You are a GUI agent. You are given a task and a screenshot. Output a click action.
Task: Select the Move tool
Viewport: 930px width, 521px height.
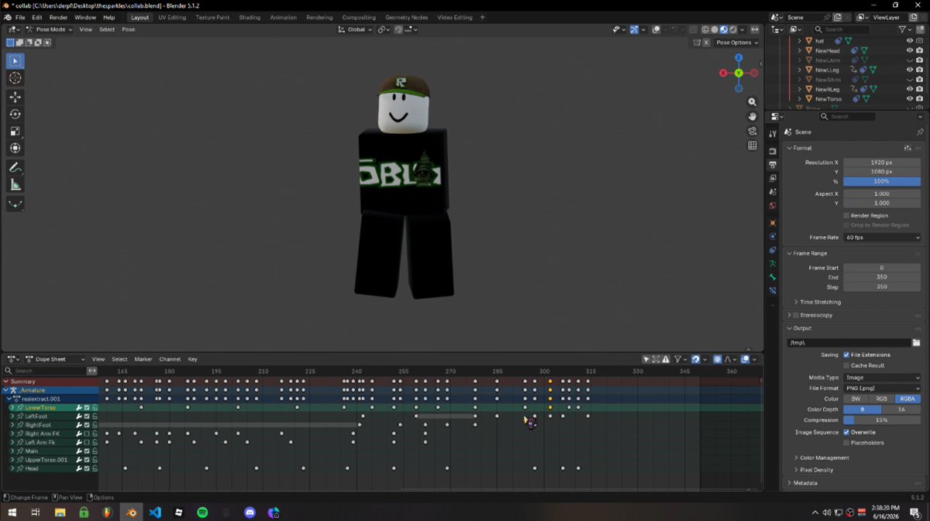(x=15, y=97)
